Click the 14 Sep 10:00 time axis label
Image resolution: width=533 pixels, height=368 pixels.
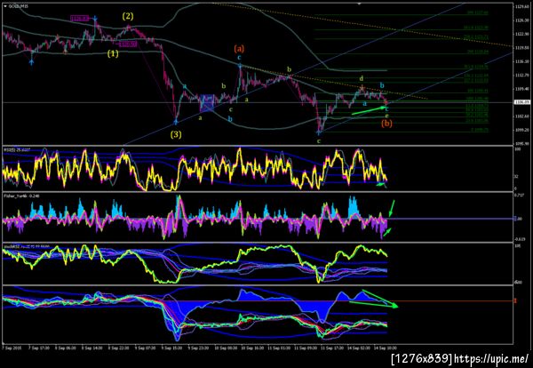pos(386,348)
